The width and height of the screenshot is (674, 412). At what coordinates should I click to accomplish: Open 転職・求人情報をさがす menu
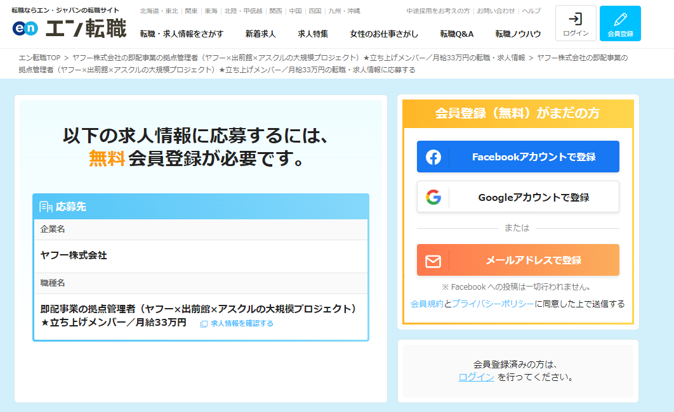[182, 34]
